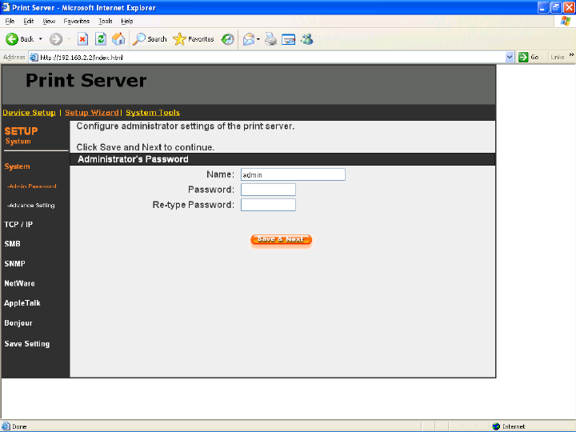Viewport: 576px width, 432px height.
Task: Open the Help menu
Action: [x=127, y=22]
